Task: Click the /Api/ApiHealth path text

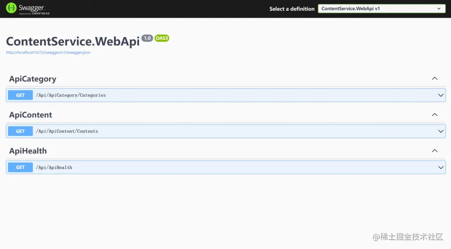Action: point(54,168)
